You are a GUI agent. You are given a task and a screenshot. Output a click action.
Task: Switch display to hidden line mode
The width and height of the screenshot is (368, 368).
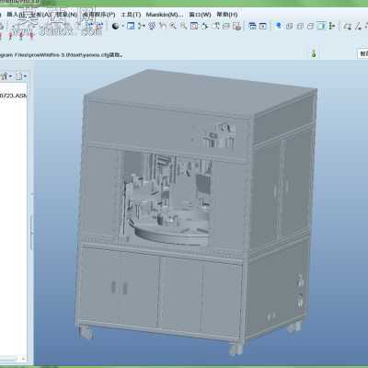[x=300, y=26]
